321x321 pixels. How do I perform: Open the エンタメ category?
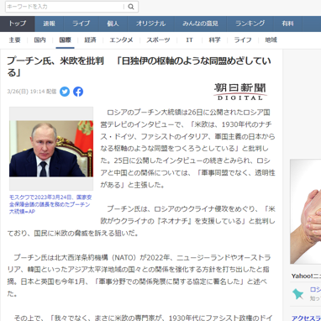[121, 40]
